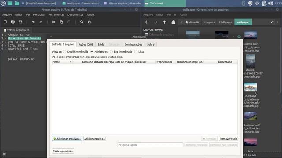
Task: Click the open files icon in the text editor toolbar
Action: point(13,22)
